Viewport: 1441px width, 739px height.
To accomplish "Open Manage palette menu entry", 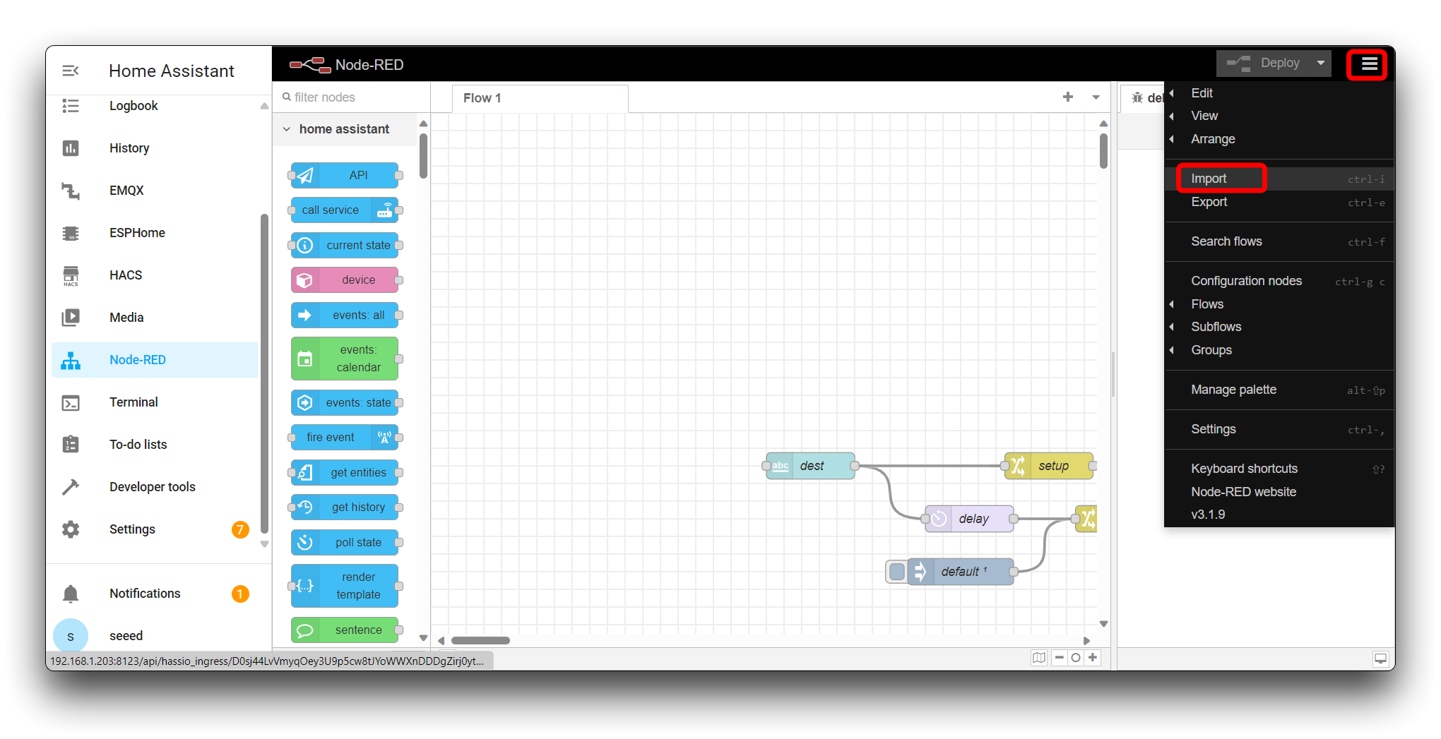I will 1279,390.
